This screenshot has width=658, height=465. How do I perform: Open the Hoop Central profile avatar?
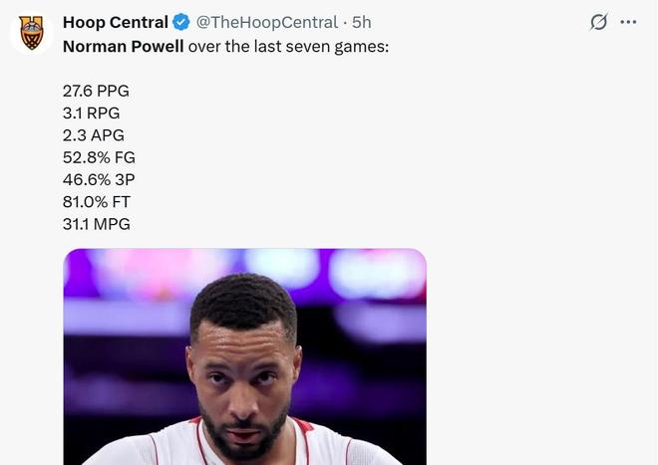tap(32, 33)
